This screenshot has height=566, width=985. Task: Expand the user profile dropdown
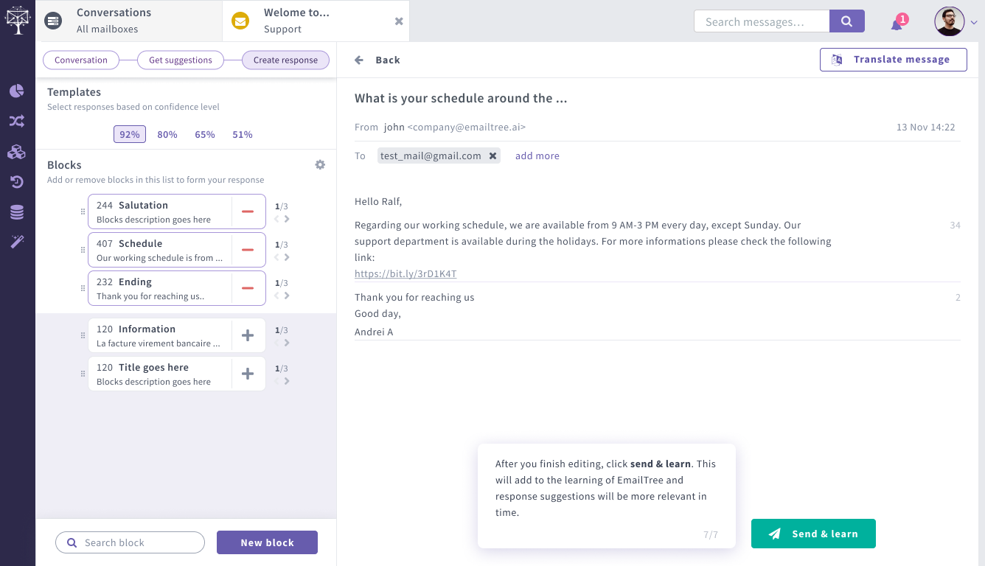[972, 21]
